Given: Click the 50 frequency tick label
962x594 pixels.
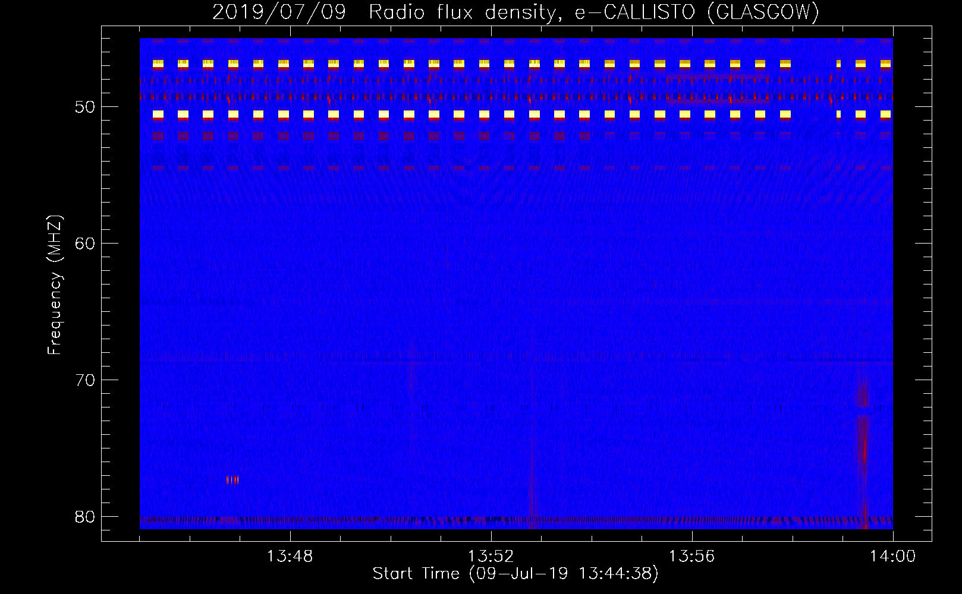Looking at the screenshot, I should [x=85, y=107].
